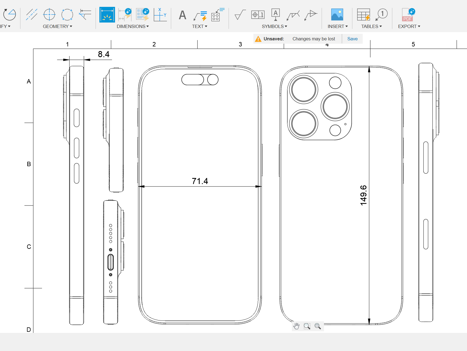
Task: Click the Surface Texture checkmark symbol
Action: click(x=240, y=15)
